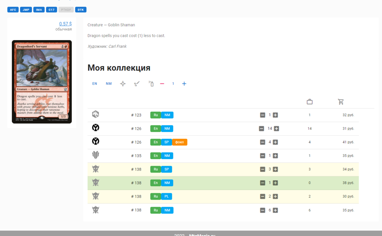
Task: Click the set symbol in #123 row
Action: pos(95,114)
